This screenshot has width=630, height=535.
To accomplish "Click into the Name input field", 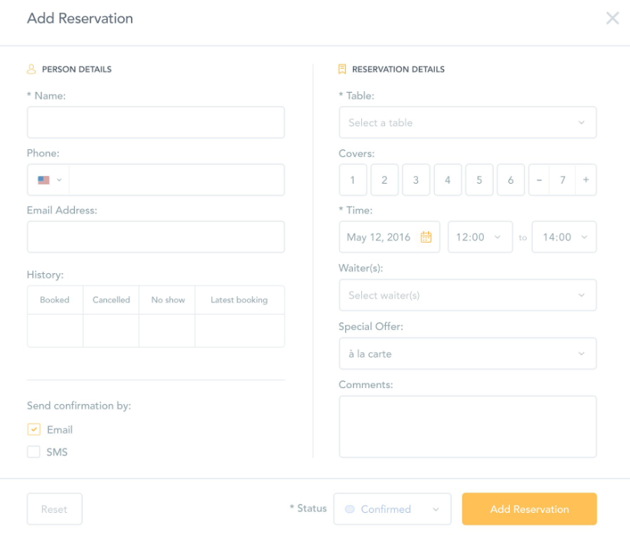I will click(155, 122).
